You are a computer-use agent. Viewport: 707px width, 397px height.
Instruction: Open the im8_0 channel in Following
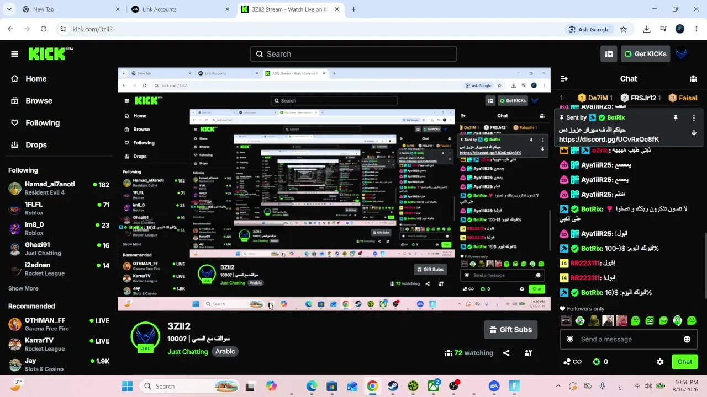tap(59, 229)
